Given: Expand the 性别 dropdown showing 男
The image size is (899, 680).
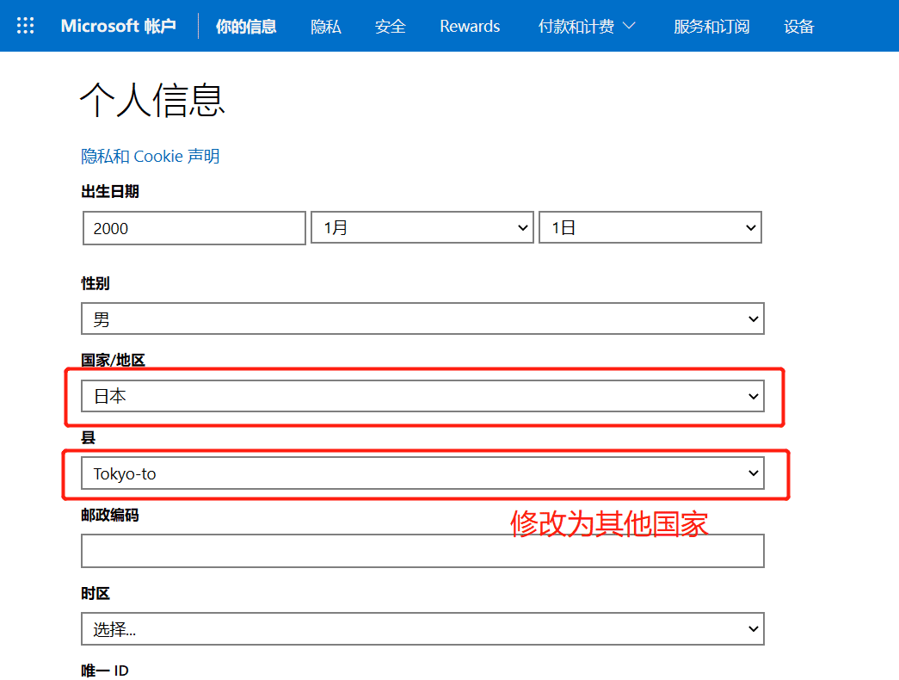Looking at the screenshot, I should [422, 319].
